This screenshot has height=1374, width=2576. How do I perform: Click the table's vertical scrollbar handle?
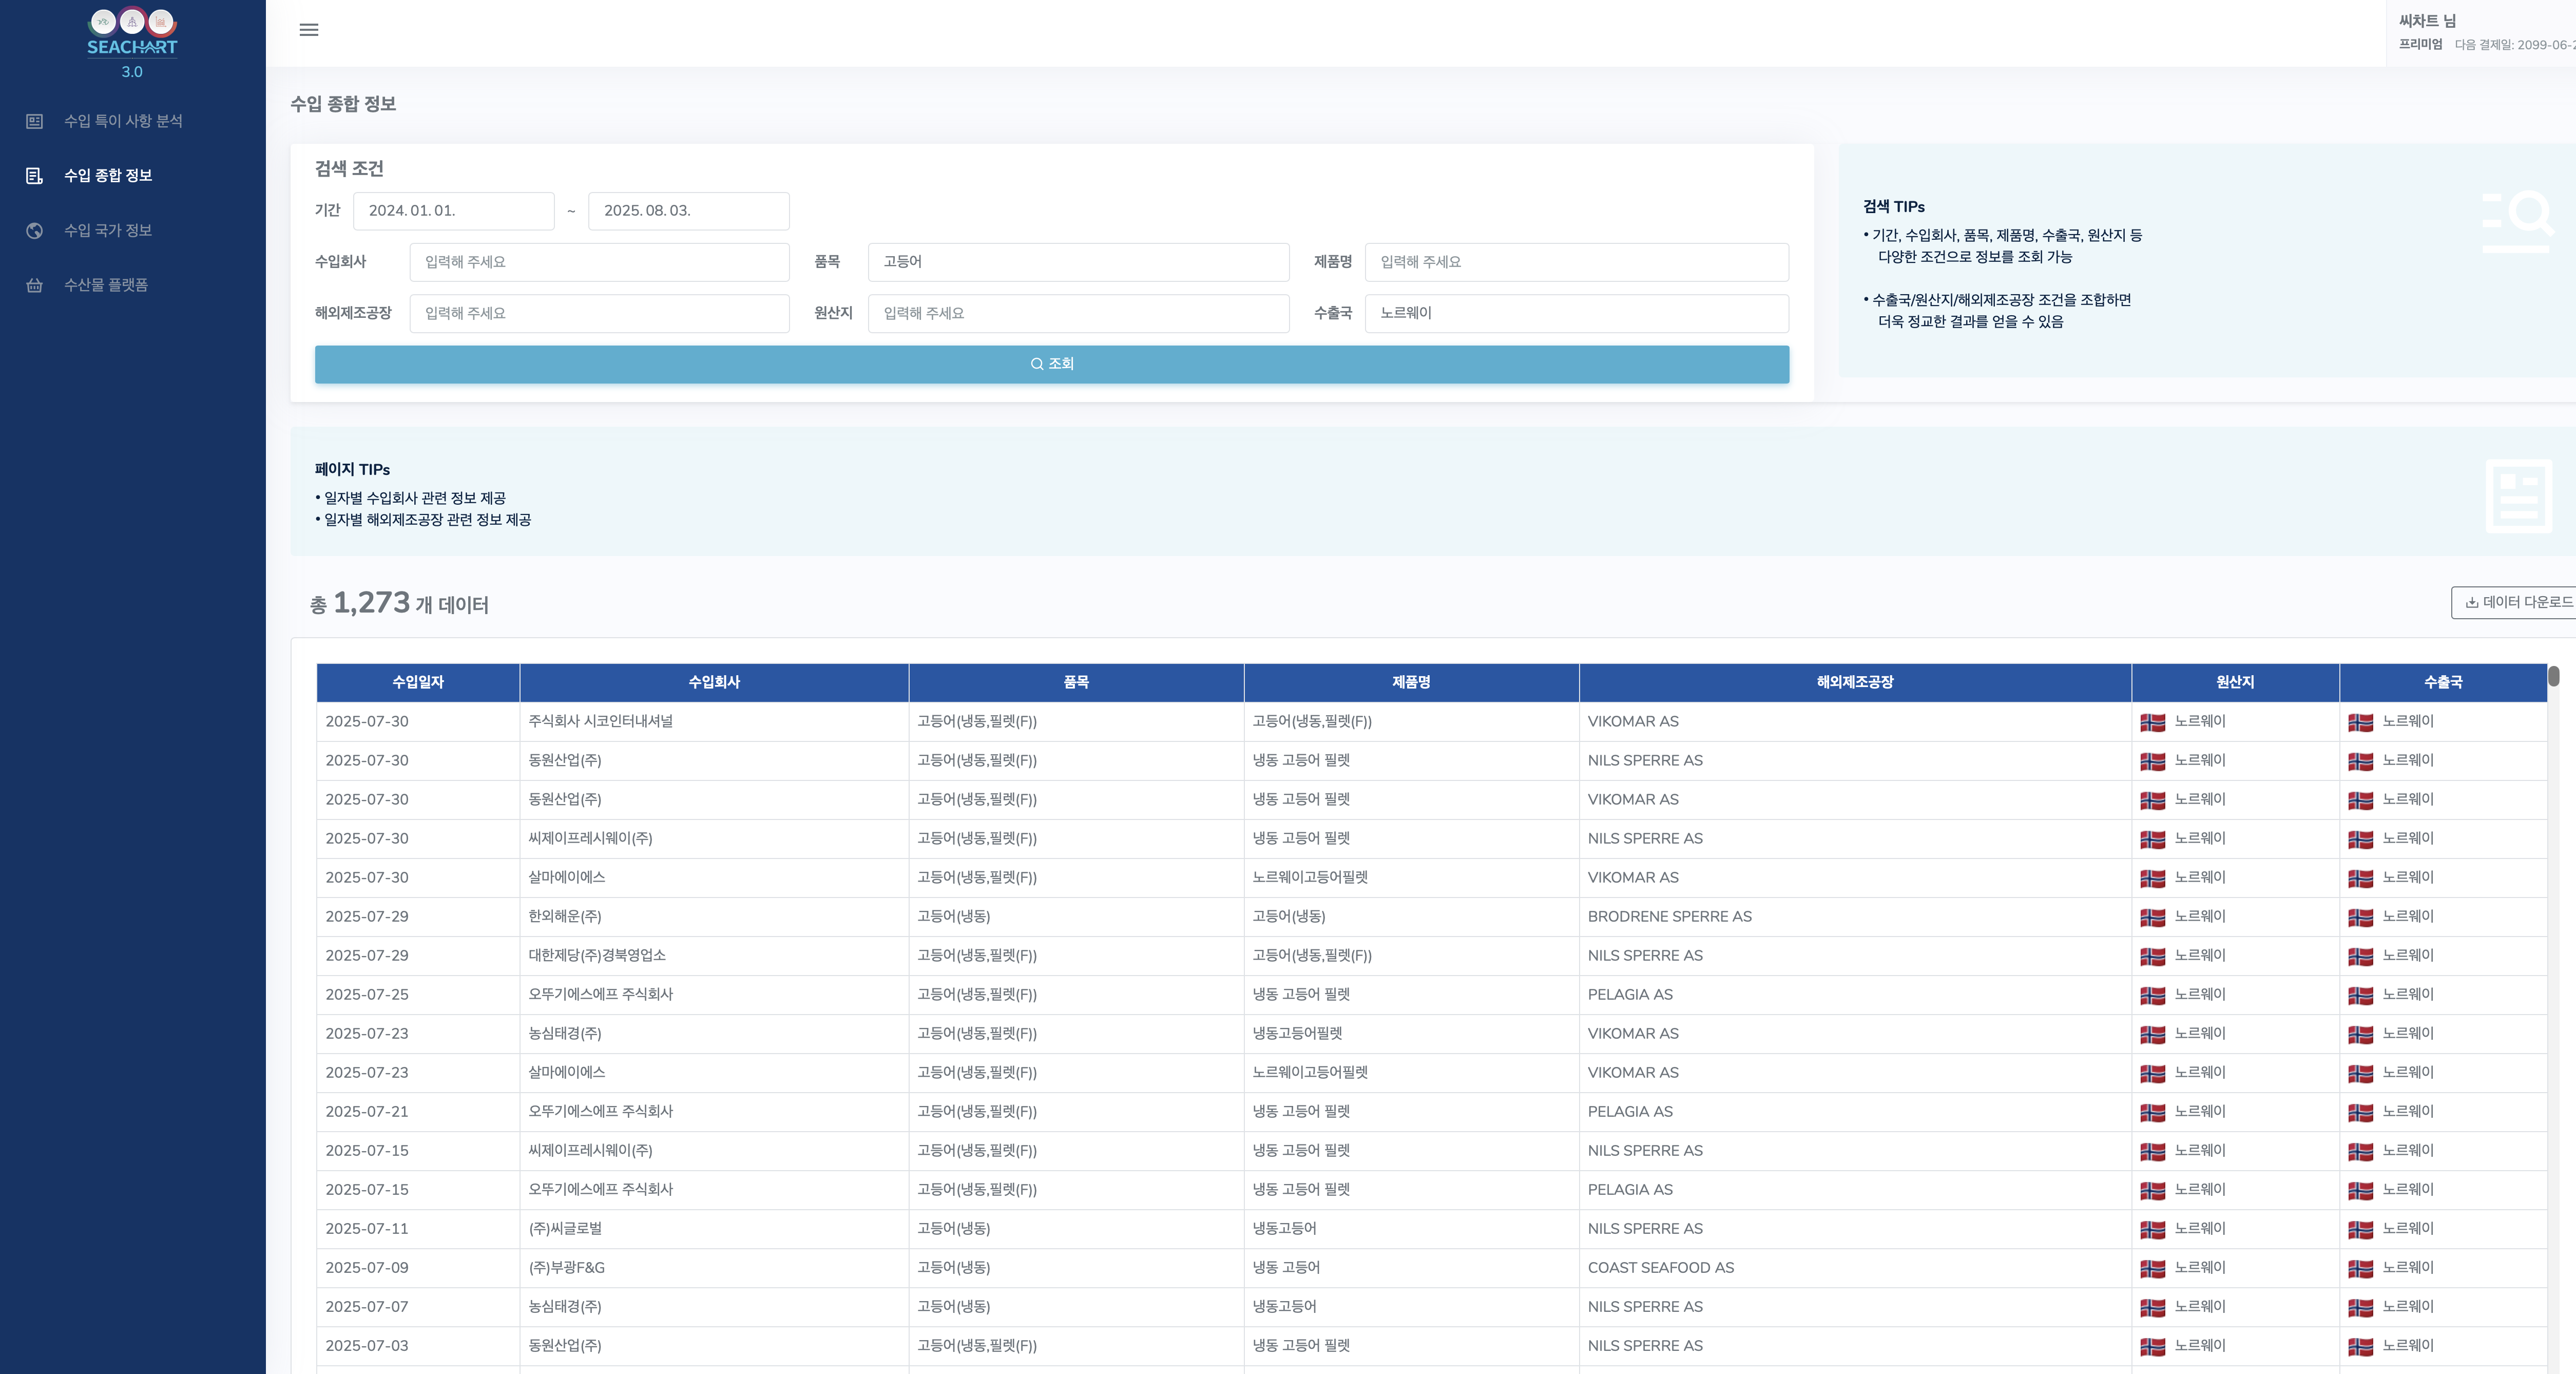tap(2553, 677)
